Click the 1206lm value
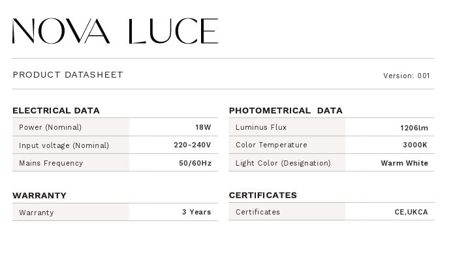This screenshot has width=455, height=253. 414,128
